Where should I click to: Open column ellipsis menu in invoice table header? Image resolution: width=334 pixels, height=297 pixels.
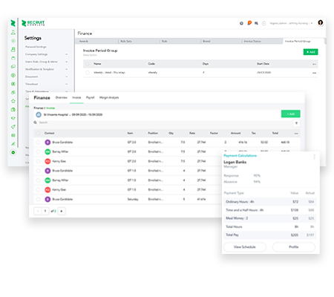click(x=296, y=134)
